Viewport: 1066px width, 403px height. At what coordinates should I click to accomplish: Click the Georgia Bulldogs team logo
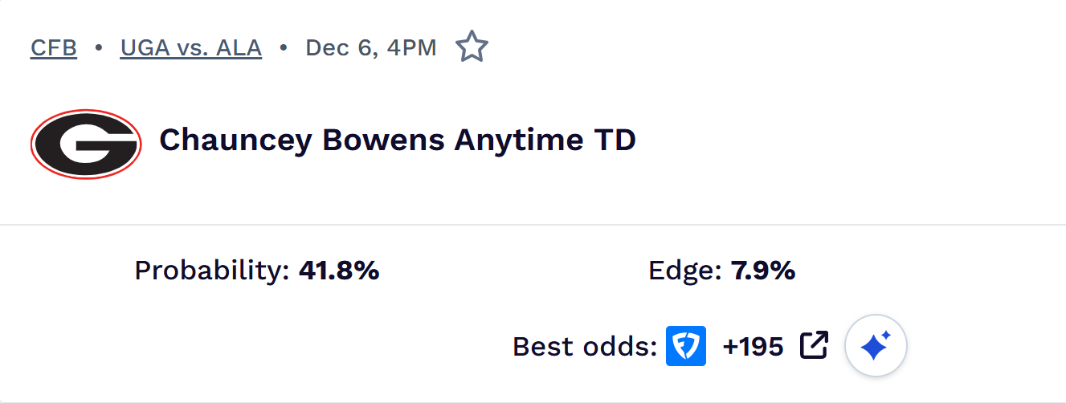tap(86, 144)
